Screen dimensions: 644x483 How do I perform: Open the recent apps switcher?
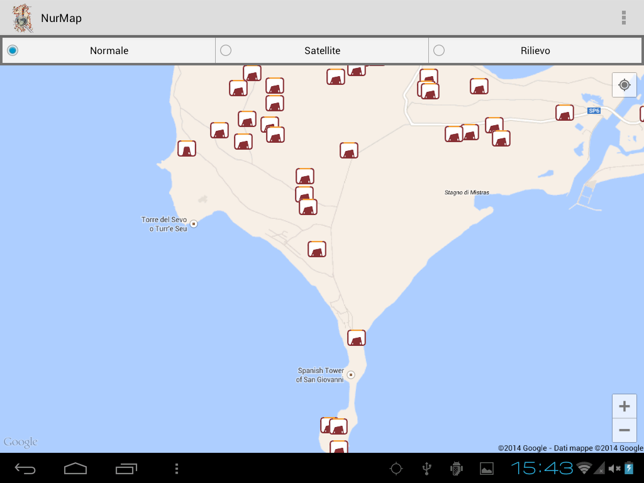[126, 468]
